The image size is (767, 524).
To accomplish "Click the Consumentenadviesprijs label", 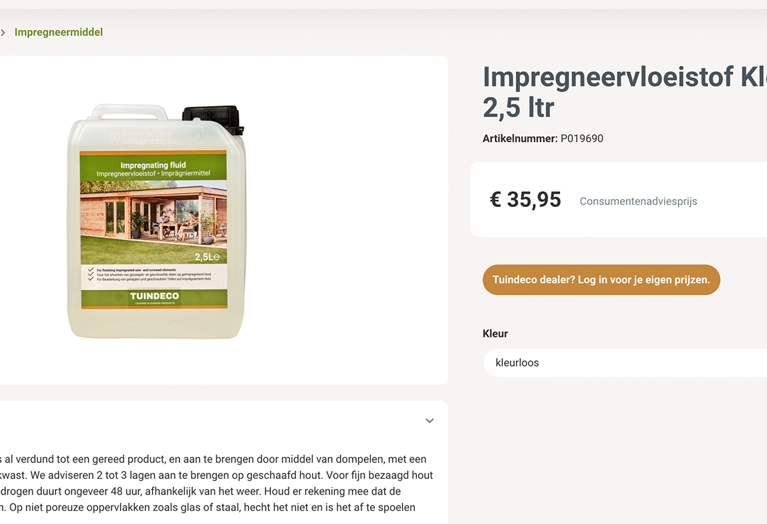I will [x=639, y=201].
